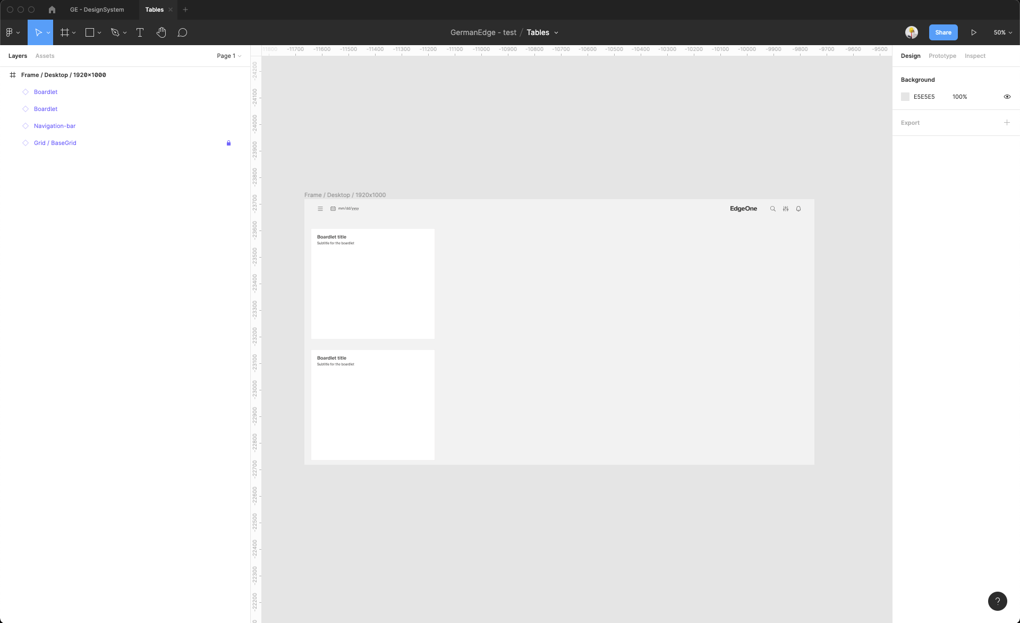Toggle background color visibility eye
1020x623 pixels.
(x=1007, y=97)
